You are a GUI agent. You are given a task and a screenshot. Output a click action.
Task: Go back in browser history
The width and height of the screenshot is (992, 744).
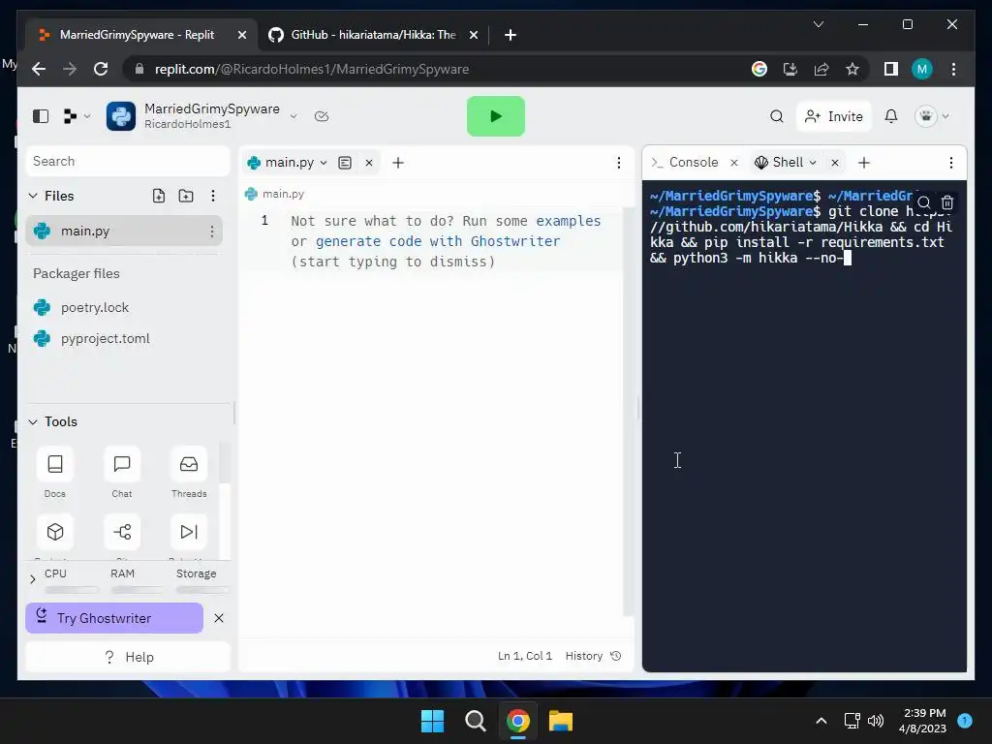pyautogui.click(x=39, y=69)
